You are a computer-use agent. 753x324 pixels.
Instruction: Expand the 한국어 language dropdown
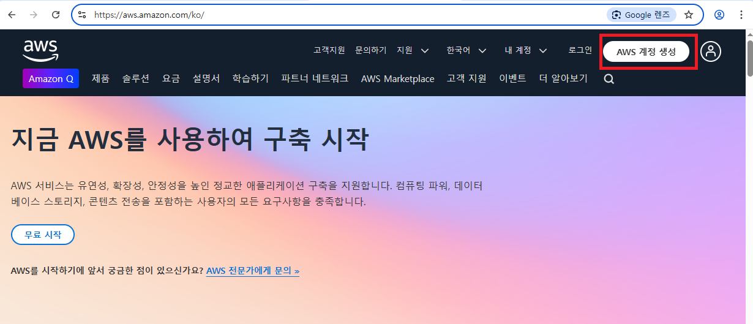point(466,50)
